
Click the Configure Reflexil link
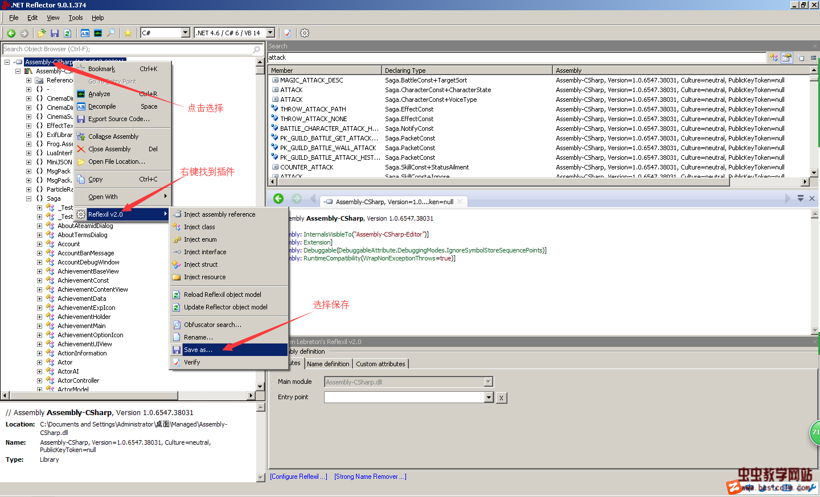[298, 477]
